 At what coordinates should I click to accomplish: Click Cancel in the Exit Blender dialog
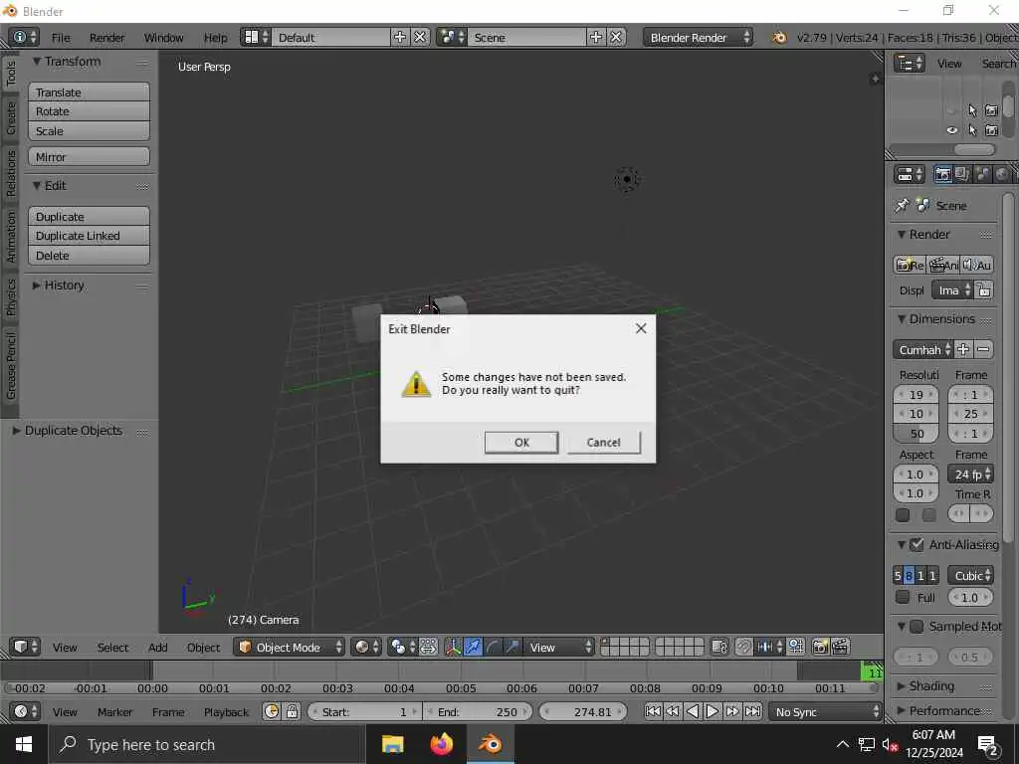tap(604, 443)
